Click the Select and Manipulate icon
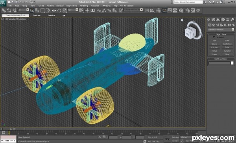Image resolution: width=236 pixels, height=143 pixels. pyautogui.click(x=87, y=10)
